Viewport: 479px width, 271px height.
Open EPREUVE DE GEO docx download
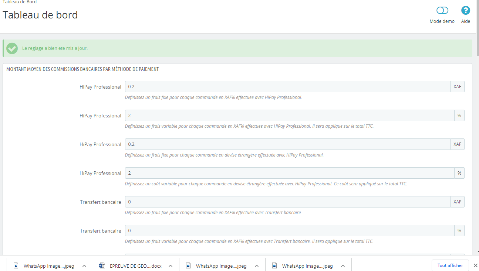[136, 266]
